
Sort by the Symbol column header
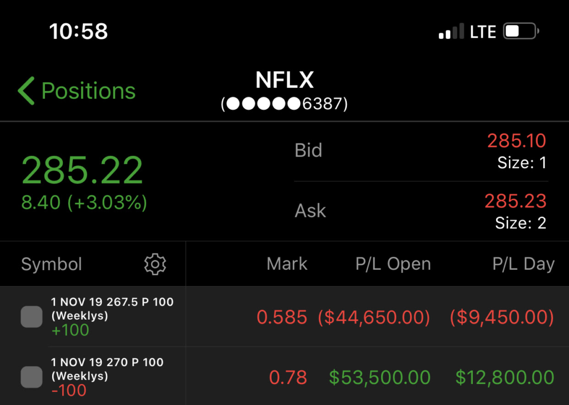point(52,264)
